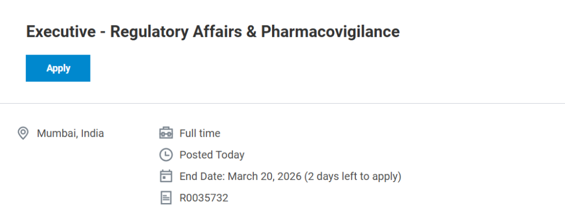Click the location pin icon

point(23,133)
